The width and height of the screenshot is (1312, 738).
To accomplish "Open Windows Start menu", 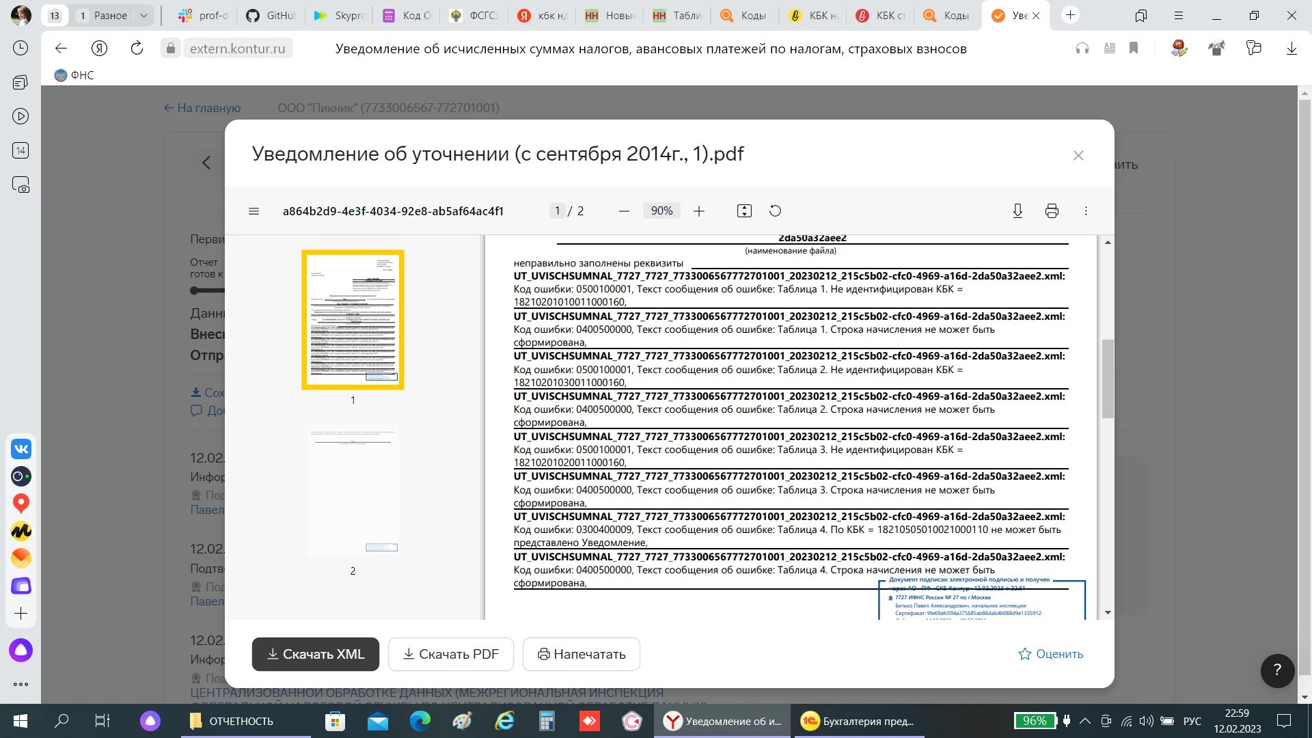I will click(20, 721).
